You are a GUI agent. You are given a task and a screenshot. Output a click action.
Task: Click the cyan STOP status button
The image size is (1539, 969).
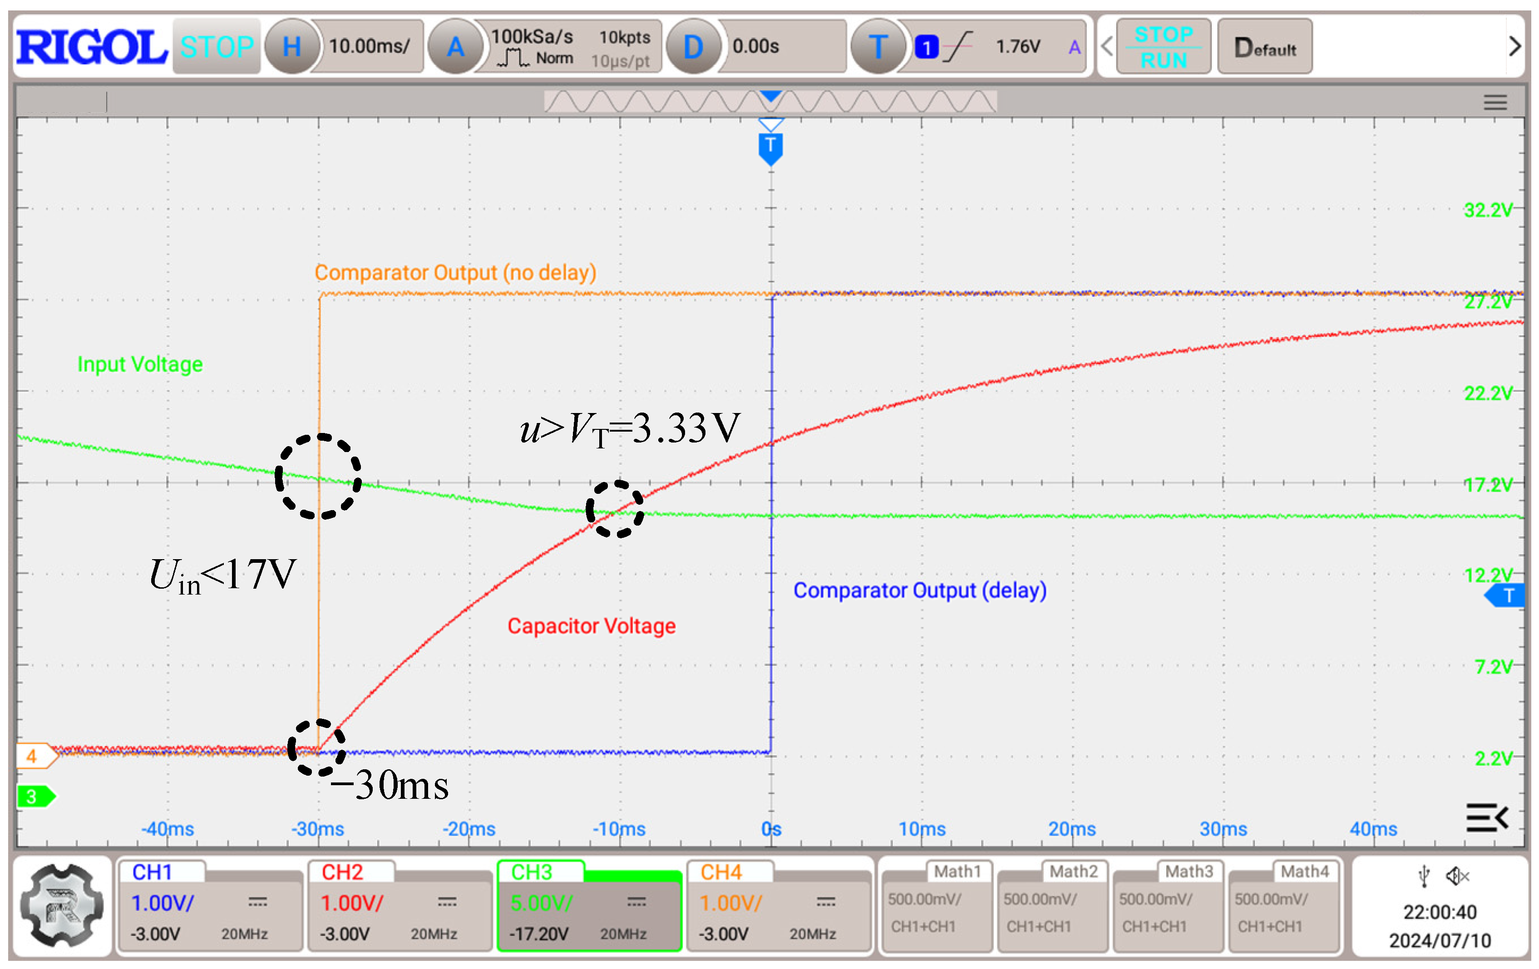[x=217, y=47]
